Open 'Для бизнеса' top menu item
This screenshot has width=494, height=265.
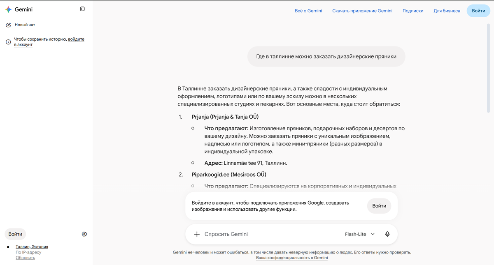pyautogui.click(x=447, y=11)
